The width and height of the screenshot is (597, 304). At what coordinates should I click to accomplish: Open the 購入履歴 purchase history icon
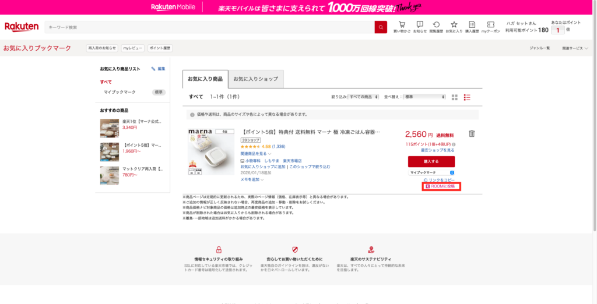pos(472,24)
